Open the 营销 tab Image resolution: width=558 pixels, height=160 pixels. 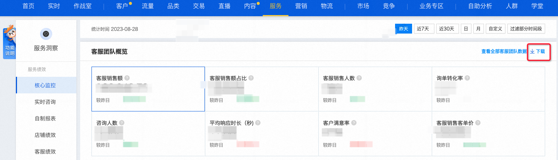[301, 6]
